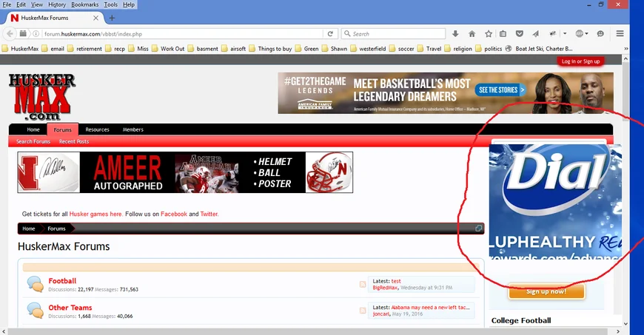Show more bookmarks with the chevron overflow
This screenshot has height=335, width=644.
pyautogui.click(x=626, y=49)
